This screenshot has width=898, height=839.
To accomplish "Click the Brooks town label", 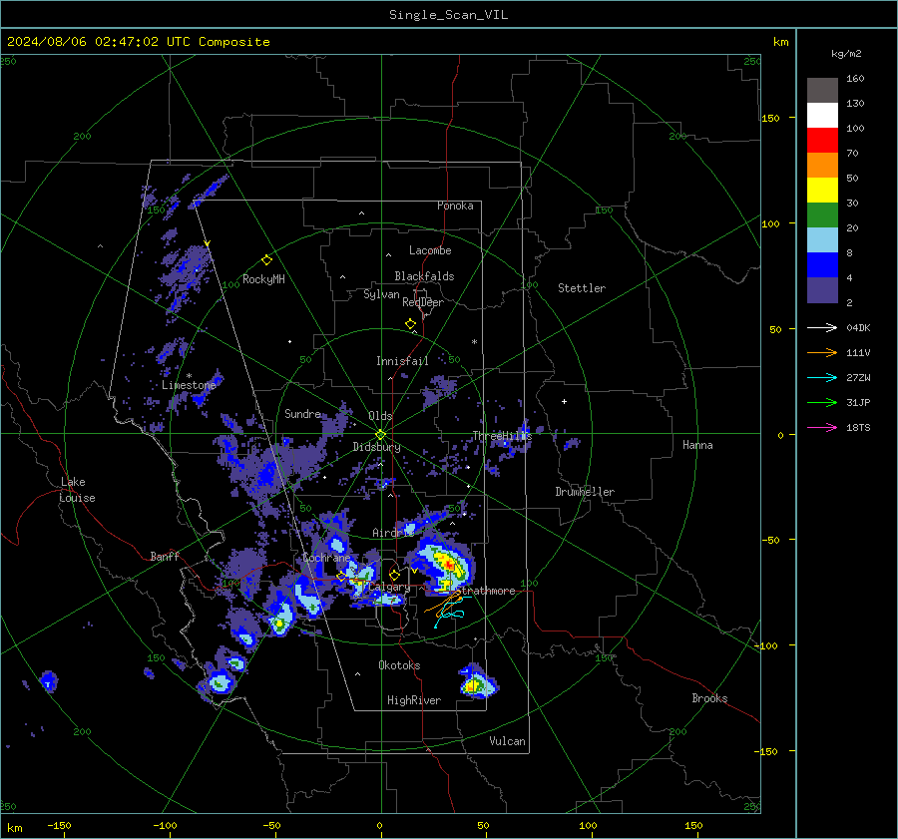I will (709, 698).
